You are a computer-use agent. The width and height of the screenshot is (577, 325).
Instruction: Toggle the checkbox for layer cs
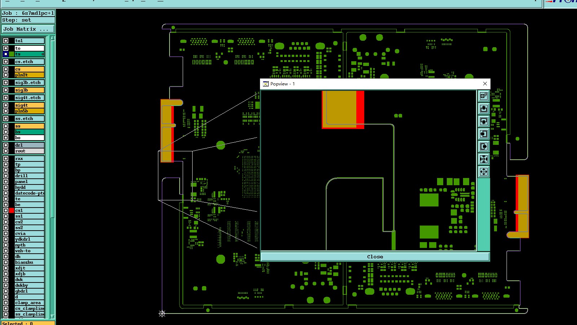click(x=6, y=69)
